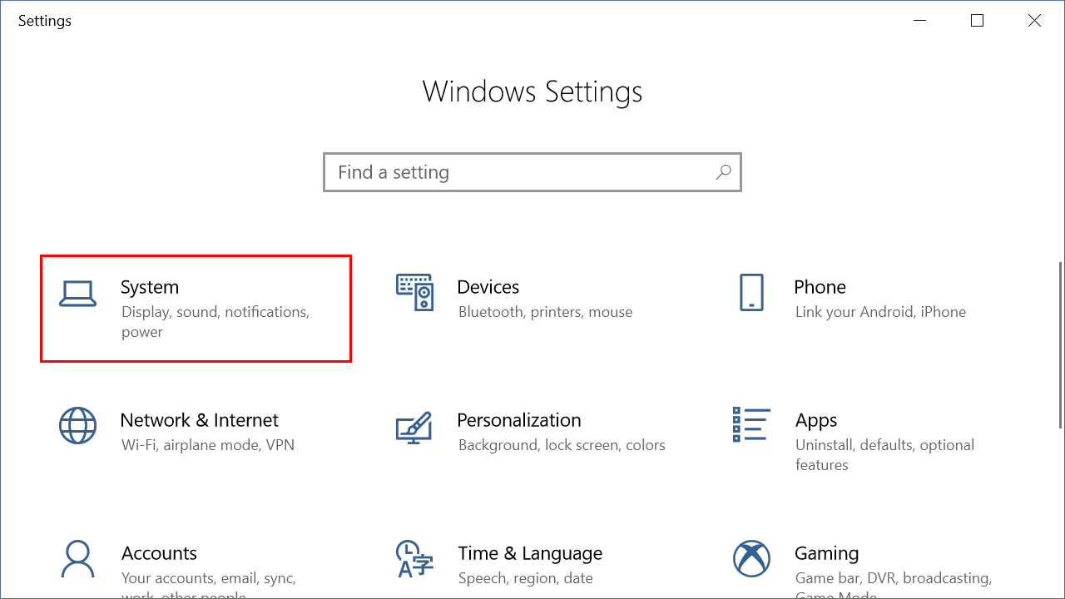Click "Link your Android, iPhone" description
1065x599 pixels.
(880, 312)
